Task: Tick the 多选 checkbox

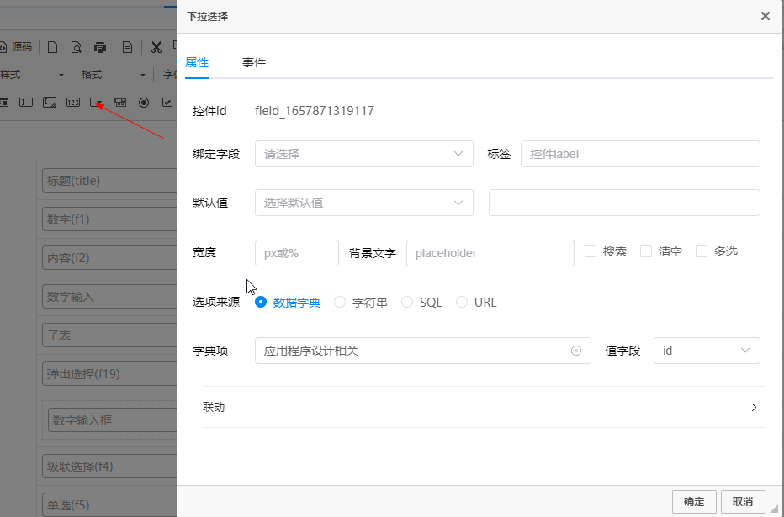Action: (702, 251)
